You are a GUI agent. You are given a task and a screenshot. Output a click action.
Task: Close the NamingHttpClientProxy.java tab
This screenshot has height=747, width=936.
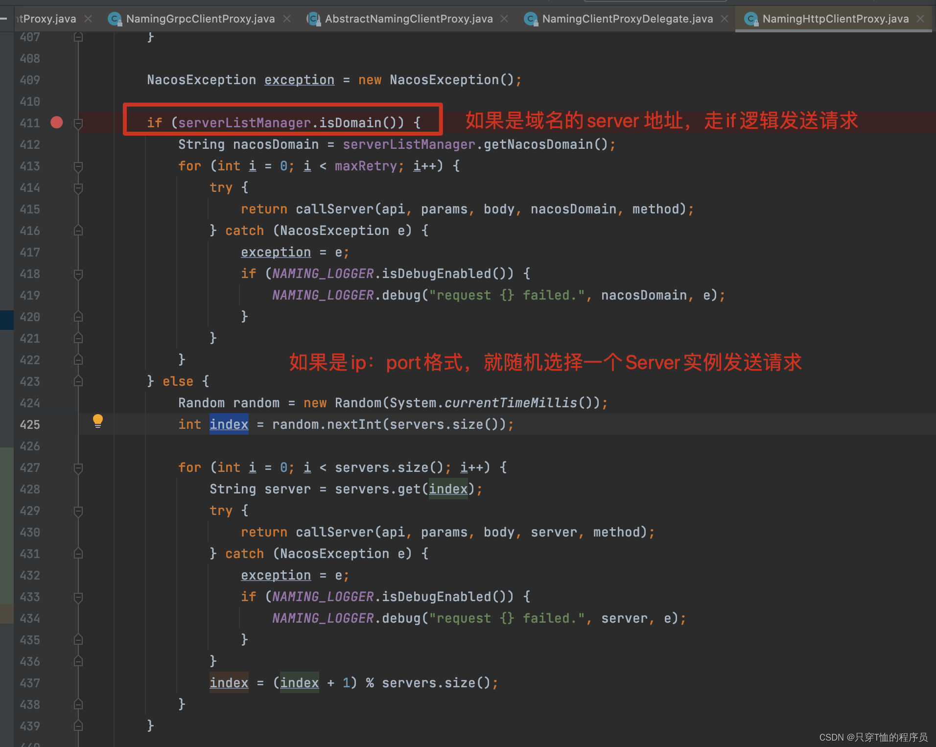[x=920, y=19]
